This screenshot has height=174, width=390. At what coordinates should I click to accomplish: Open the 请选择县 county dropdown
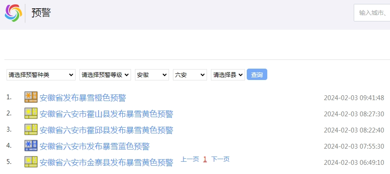tap(228, 75)
